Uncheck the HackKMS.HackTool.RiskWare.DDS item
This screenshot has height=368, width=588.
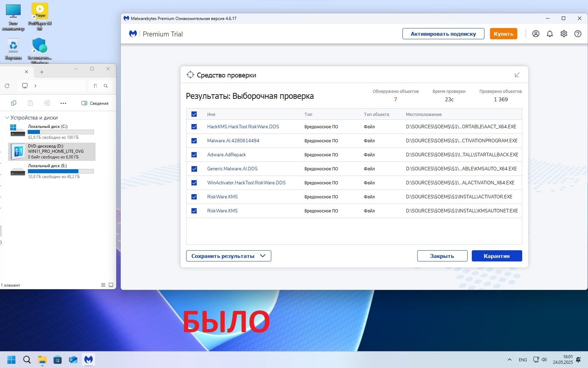coord(194,127)
